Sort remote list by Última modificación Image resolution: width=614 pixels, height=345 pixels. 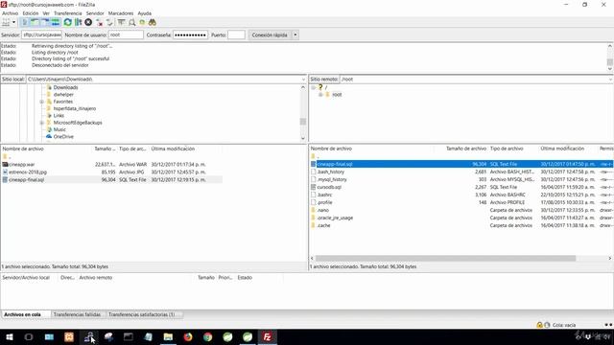click(562, 149)
